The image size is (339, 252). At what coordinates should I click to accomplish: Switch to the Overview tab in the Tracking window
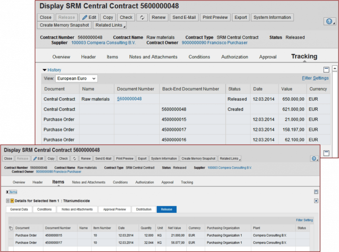(x=61, y=57)
